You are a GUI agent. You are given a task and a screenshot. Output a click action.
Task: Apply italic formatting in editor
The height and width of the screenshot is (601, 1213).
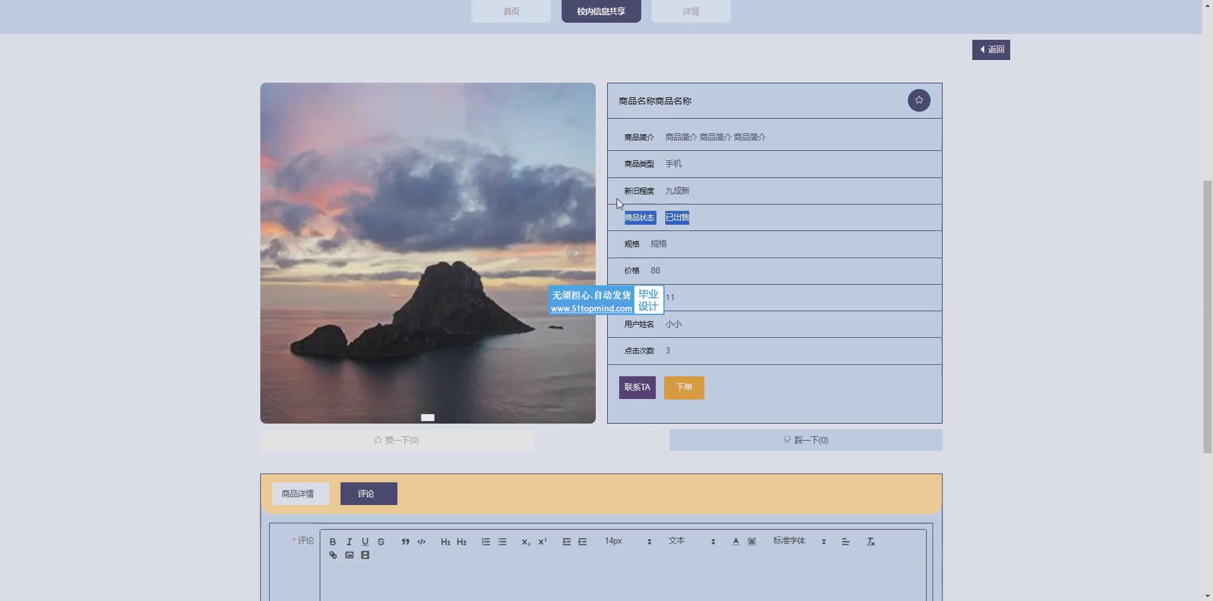[349, 542]
